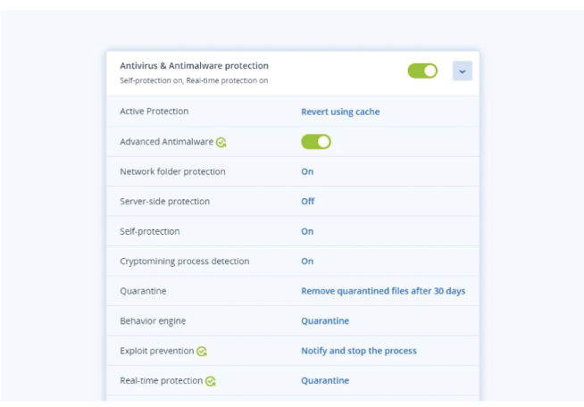Click the Antivirus & Antimalware protection heading
The image size is (584, 407).
tap(194, 65)
